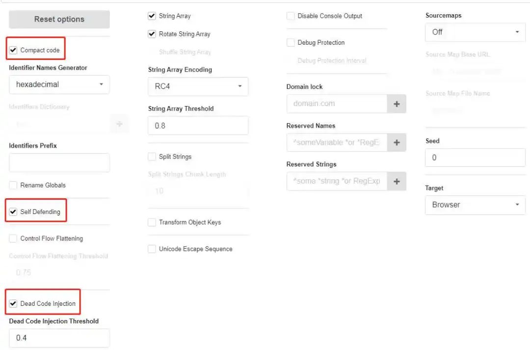Click the plus icon beside Reserved Strings

pos(397,181)
